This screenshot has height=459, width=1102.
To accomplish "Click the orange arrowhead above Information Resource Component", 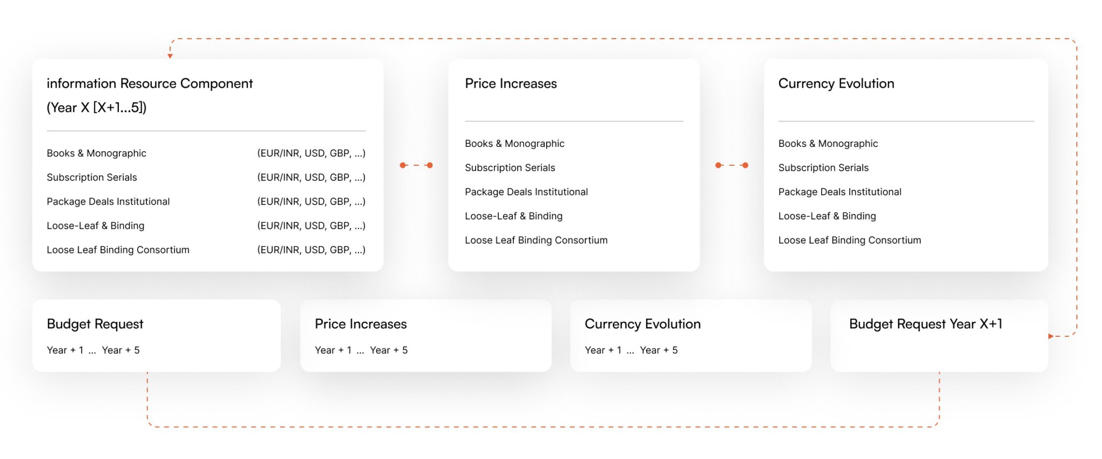I will click(x=170, y=56).
